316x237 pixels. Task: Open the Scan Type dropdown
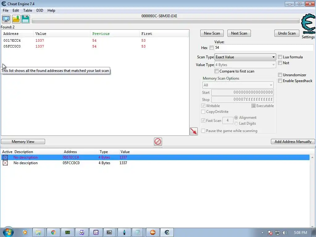point(245,57)
